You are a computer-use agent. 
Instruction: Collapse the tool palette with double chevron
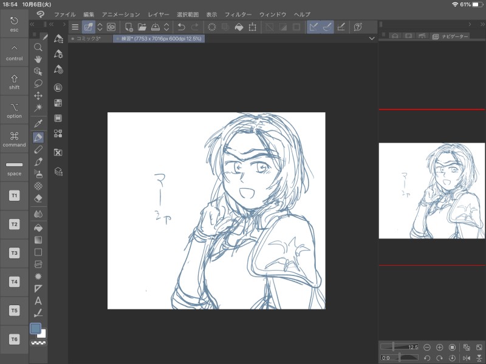coord(32,24)
